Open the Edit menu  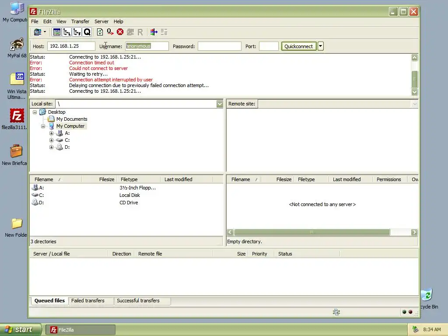[47, 21]
